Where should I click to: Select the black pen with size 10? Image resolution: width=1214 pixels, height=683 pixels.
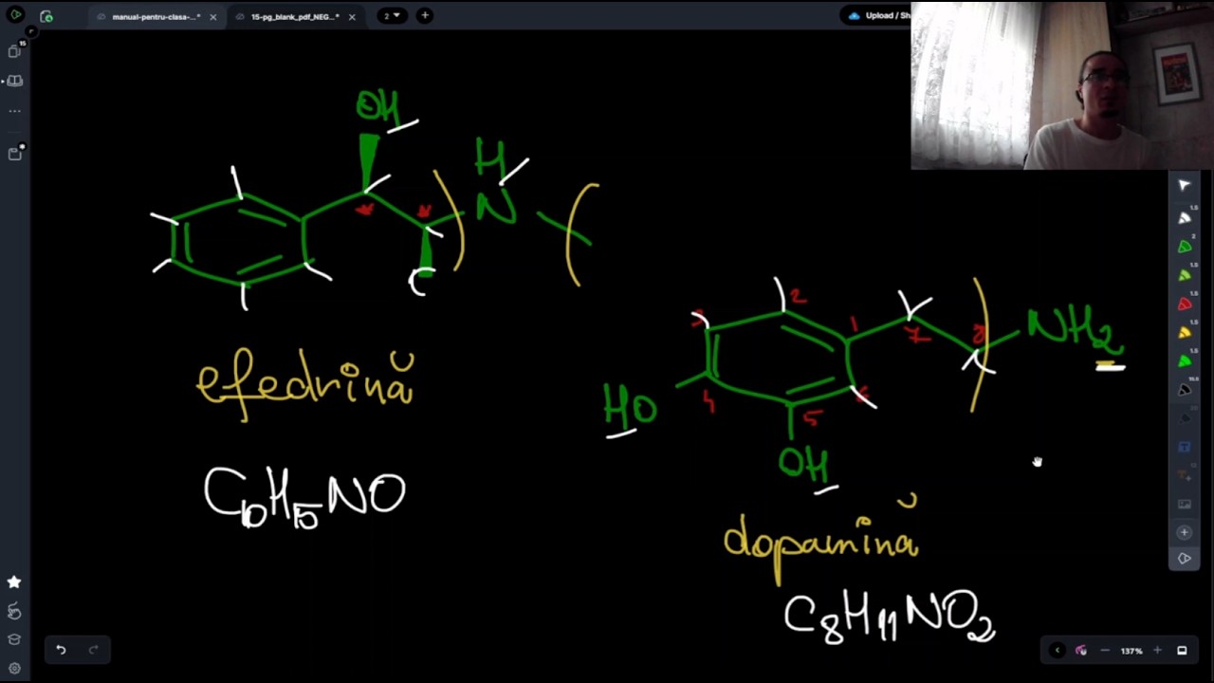pyautogui.click(x=1184, y=389)
